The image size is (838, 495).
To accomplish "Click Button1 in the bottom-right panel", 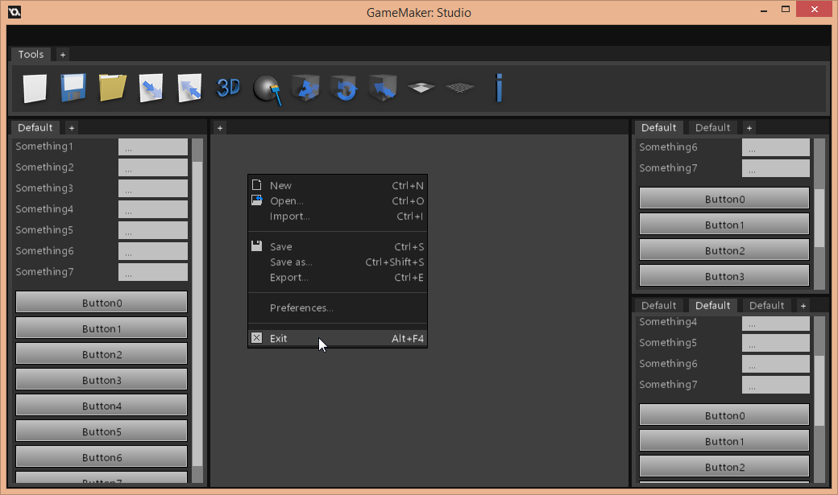I will point(724,440).
